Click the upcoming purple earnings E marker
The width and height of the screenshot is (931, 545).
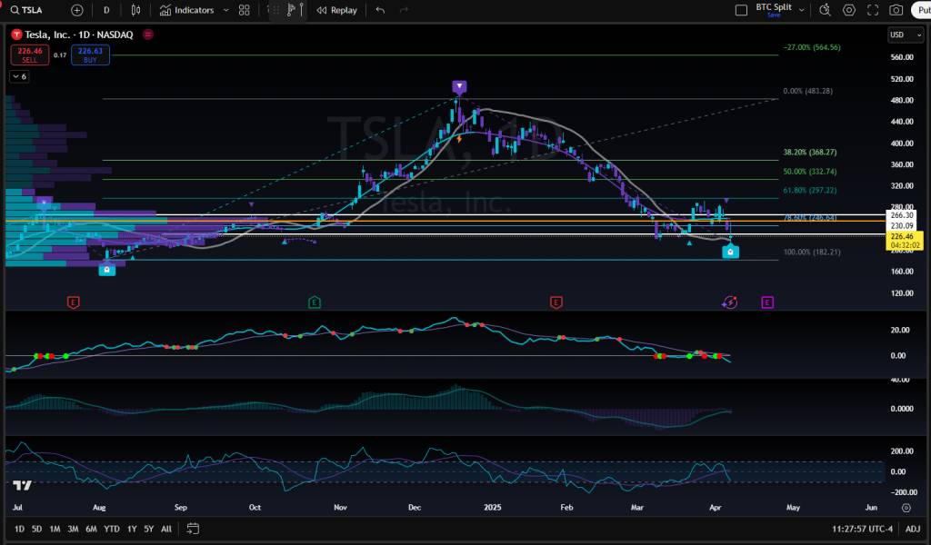tap(767, 302)
